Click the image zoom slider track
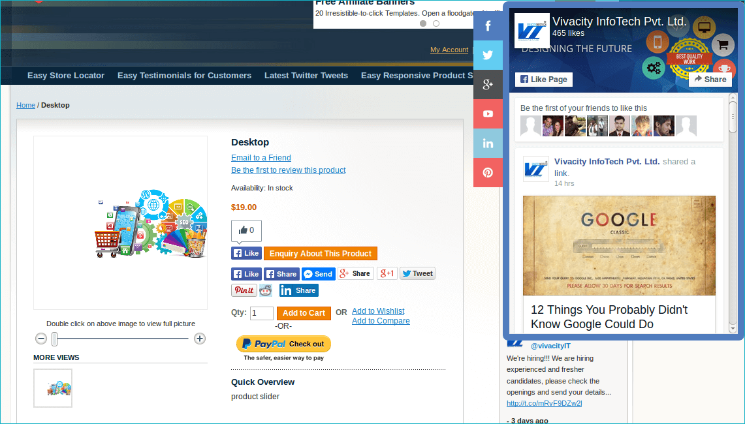The image size is (745, 424). 120,339
